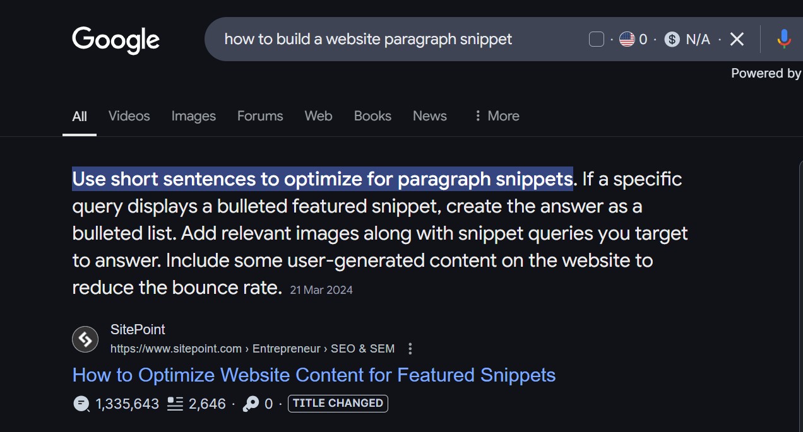Screen dimensions: 803x432
Task: Open the Featured Snippets article title link
Action: click(314, 375)
